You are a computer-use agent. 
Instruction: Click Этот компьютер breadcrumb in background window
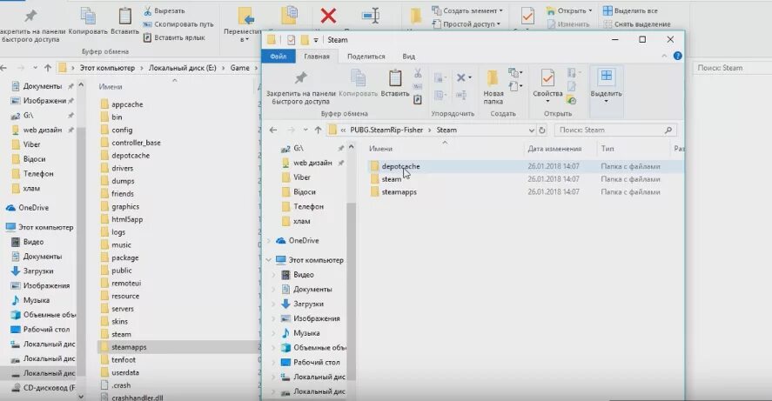(107, 67)
